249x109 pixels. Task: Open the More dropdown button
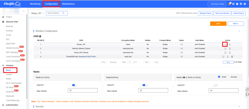pos(236,24)
